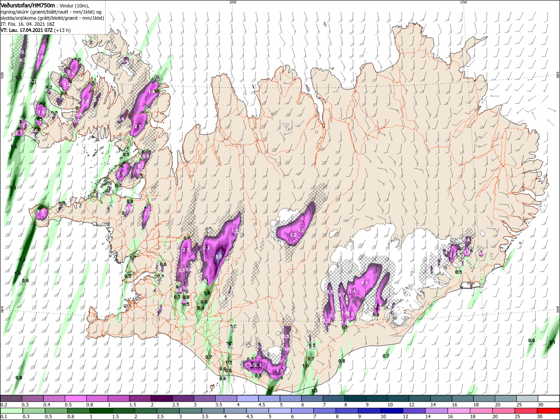Pick top legend swatch between 25 and 30
The image size is (560, 420).
[x=528, y=398]
